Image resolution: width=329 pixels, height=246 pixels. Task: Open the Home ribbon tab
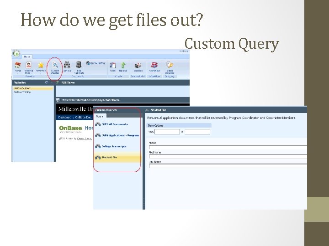coord(27,56)
